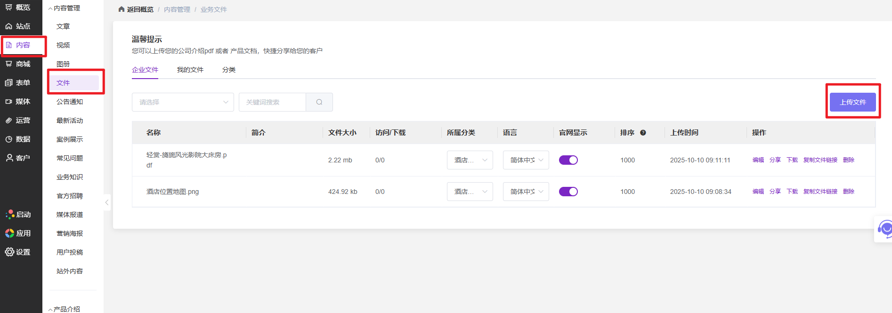Click the sort order help icon
This screenshot has width=892, height=313.
(643, 133)
